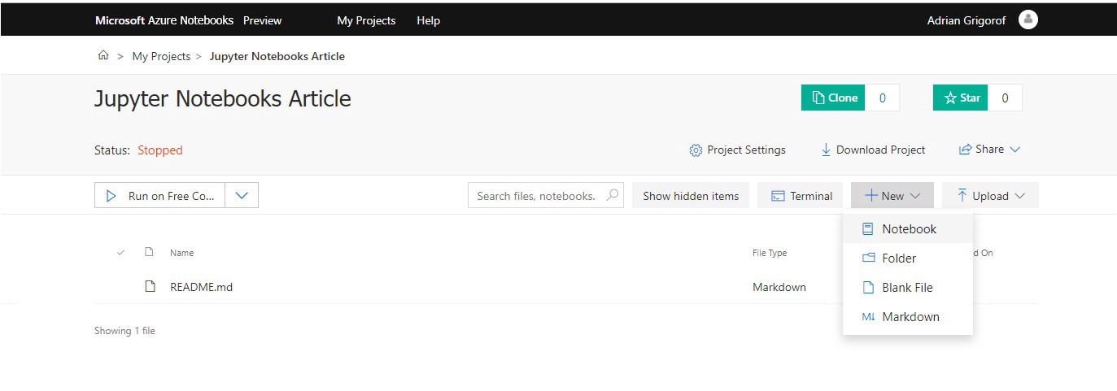The height and width of the screenshot is (391, 1117).
Task: Choose Markdown in New menu
Action: [x=908, y=317]
